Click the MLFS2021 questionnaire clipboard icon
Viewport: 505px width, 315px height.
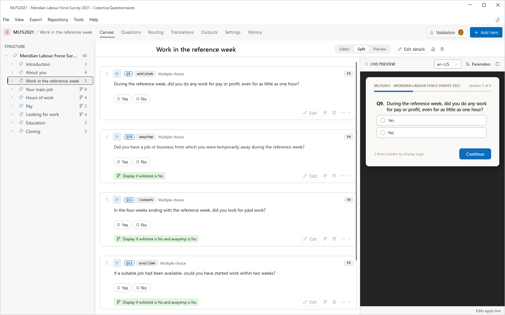coord(7,32)
